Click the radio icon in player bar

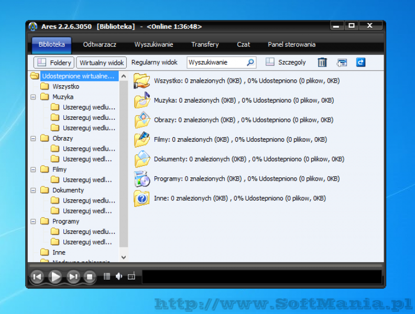pyautogui.click(x=132, y=276)
